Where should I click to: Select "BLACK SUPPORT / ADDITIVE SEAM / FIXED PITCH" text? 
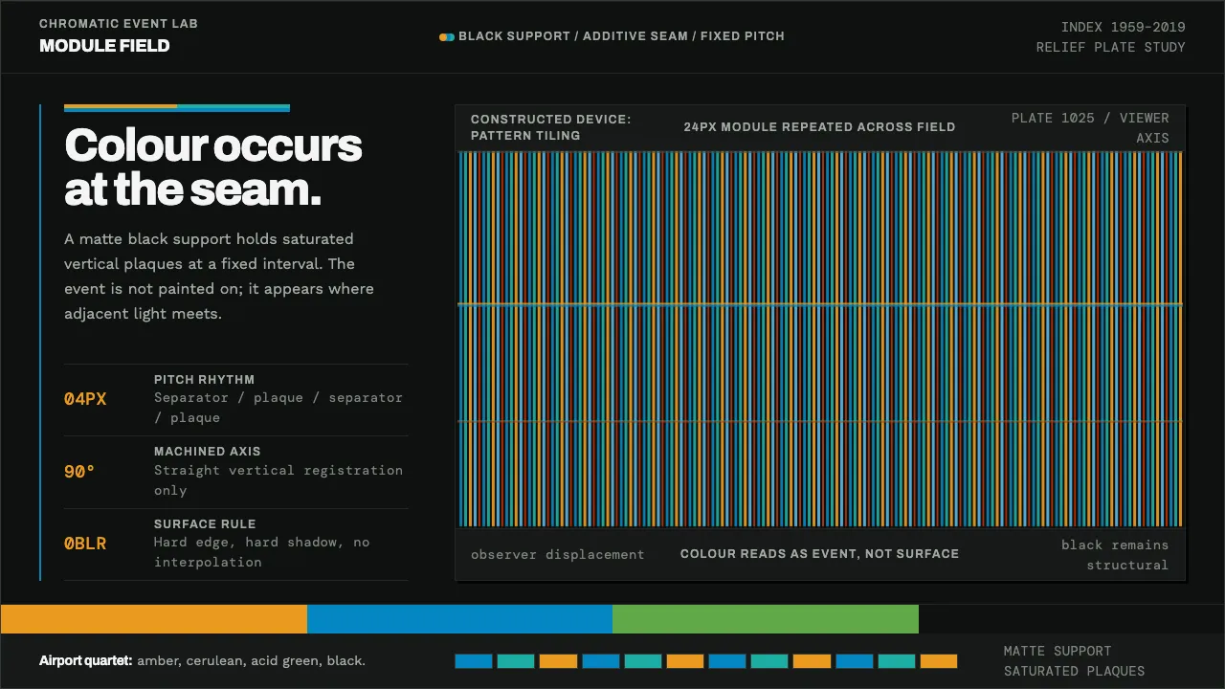point(621,36)
